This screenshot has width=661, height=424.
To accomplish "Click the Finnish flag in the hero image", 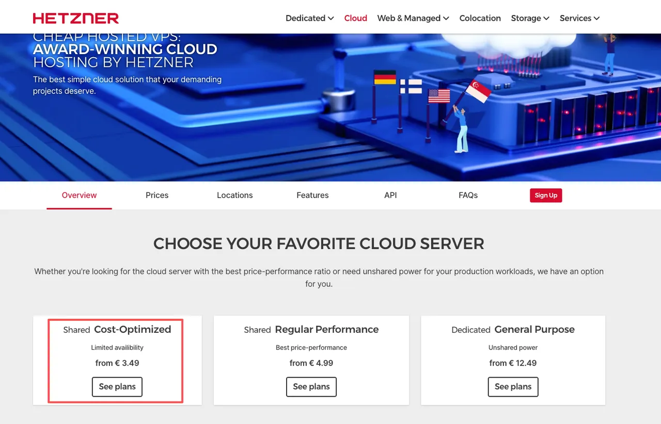I will (411, 86).
